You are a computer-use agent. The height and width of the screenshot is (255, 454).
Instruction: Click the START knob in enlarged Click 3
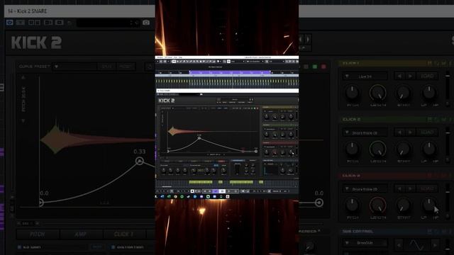(403, 205)
